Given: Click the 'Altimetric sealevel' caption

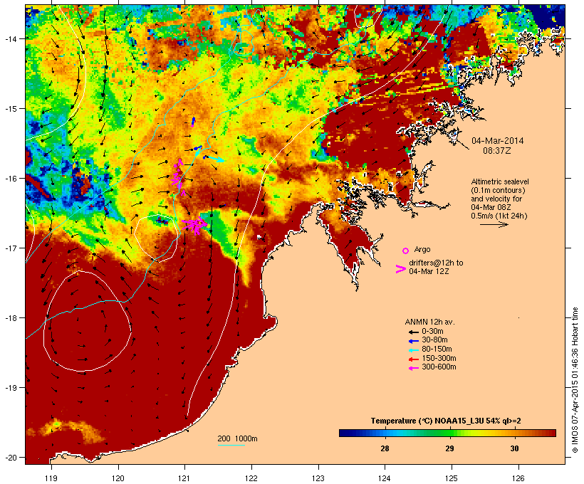Looking at the screenshot, I should [x=500, y=181].
